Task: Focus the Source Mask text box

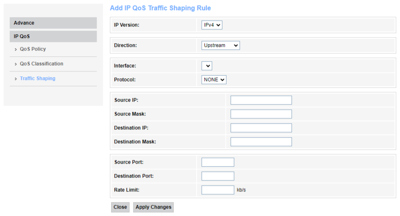Action: (261, 114)
